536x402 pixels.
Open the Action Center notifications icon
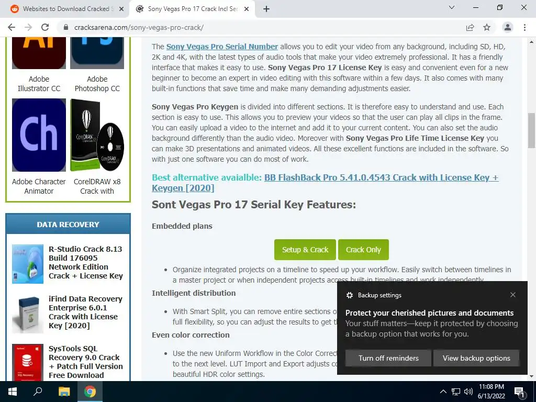point(519,392)
